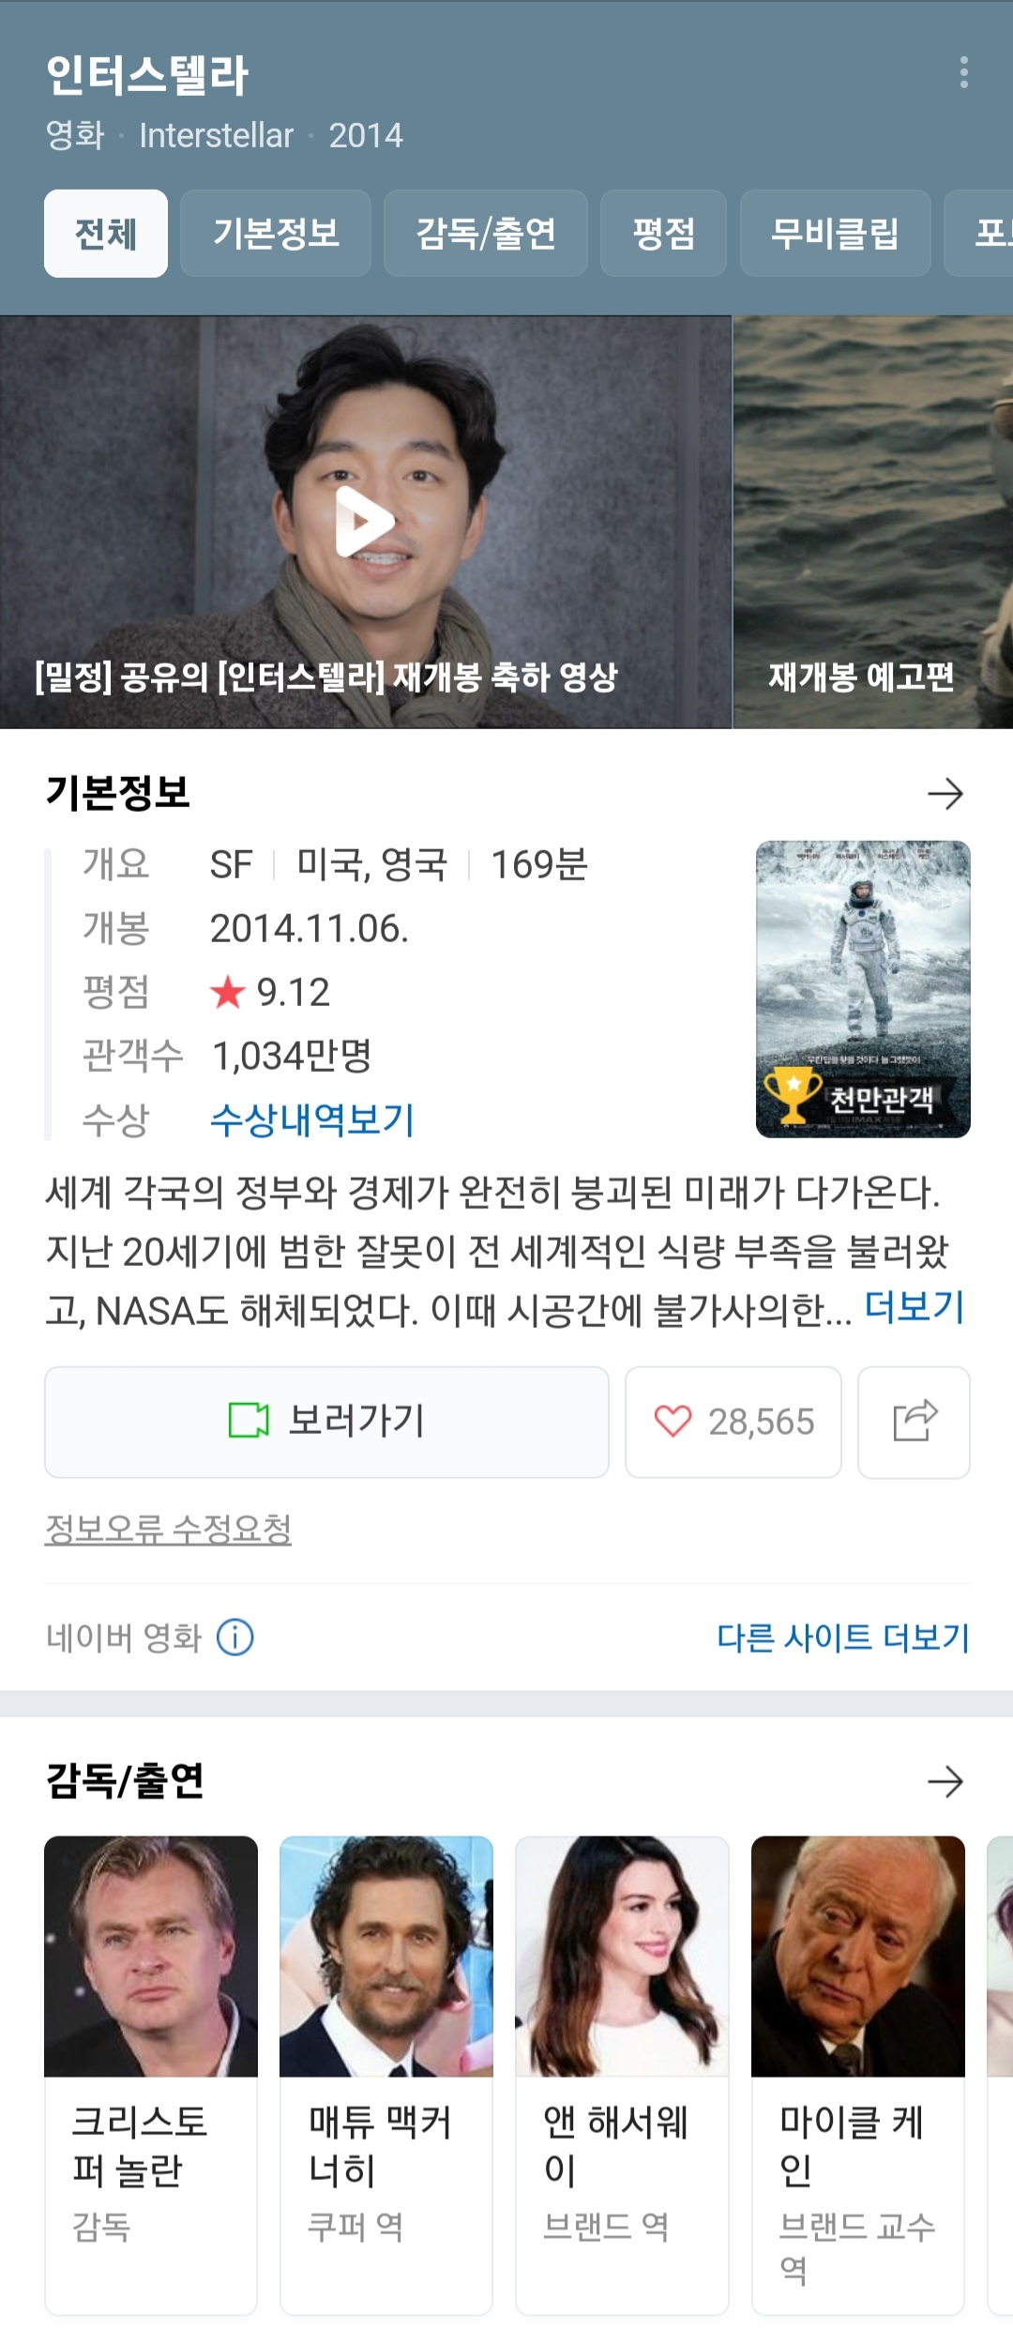The image size is (1013, 2330).
Task: Tap the share icon button
Action: [x=914, y=1422]
